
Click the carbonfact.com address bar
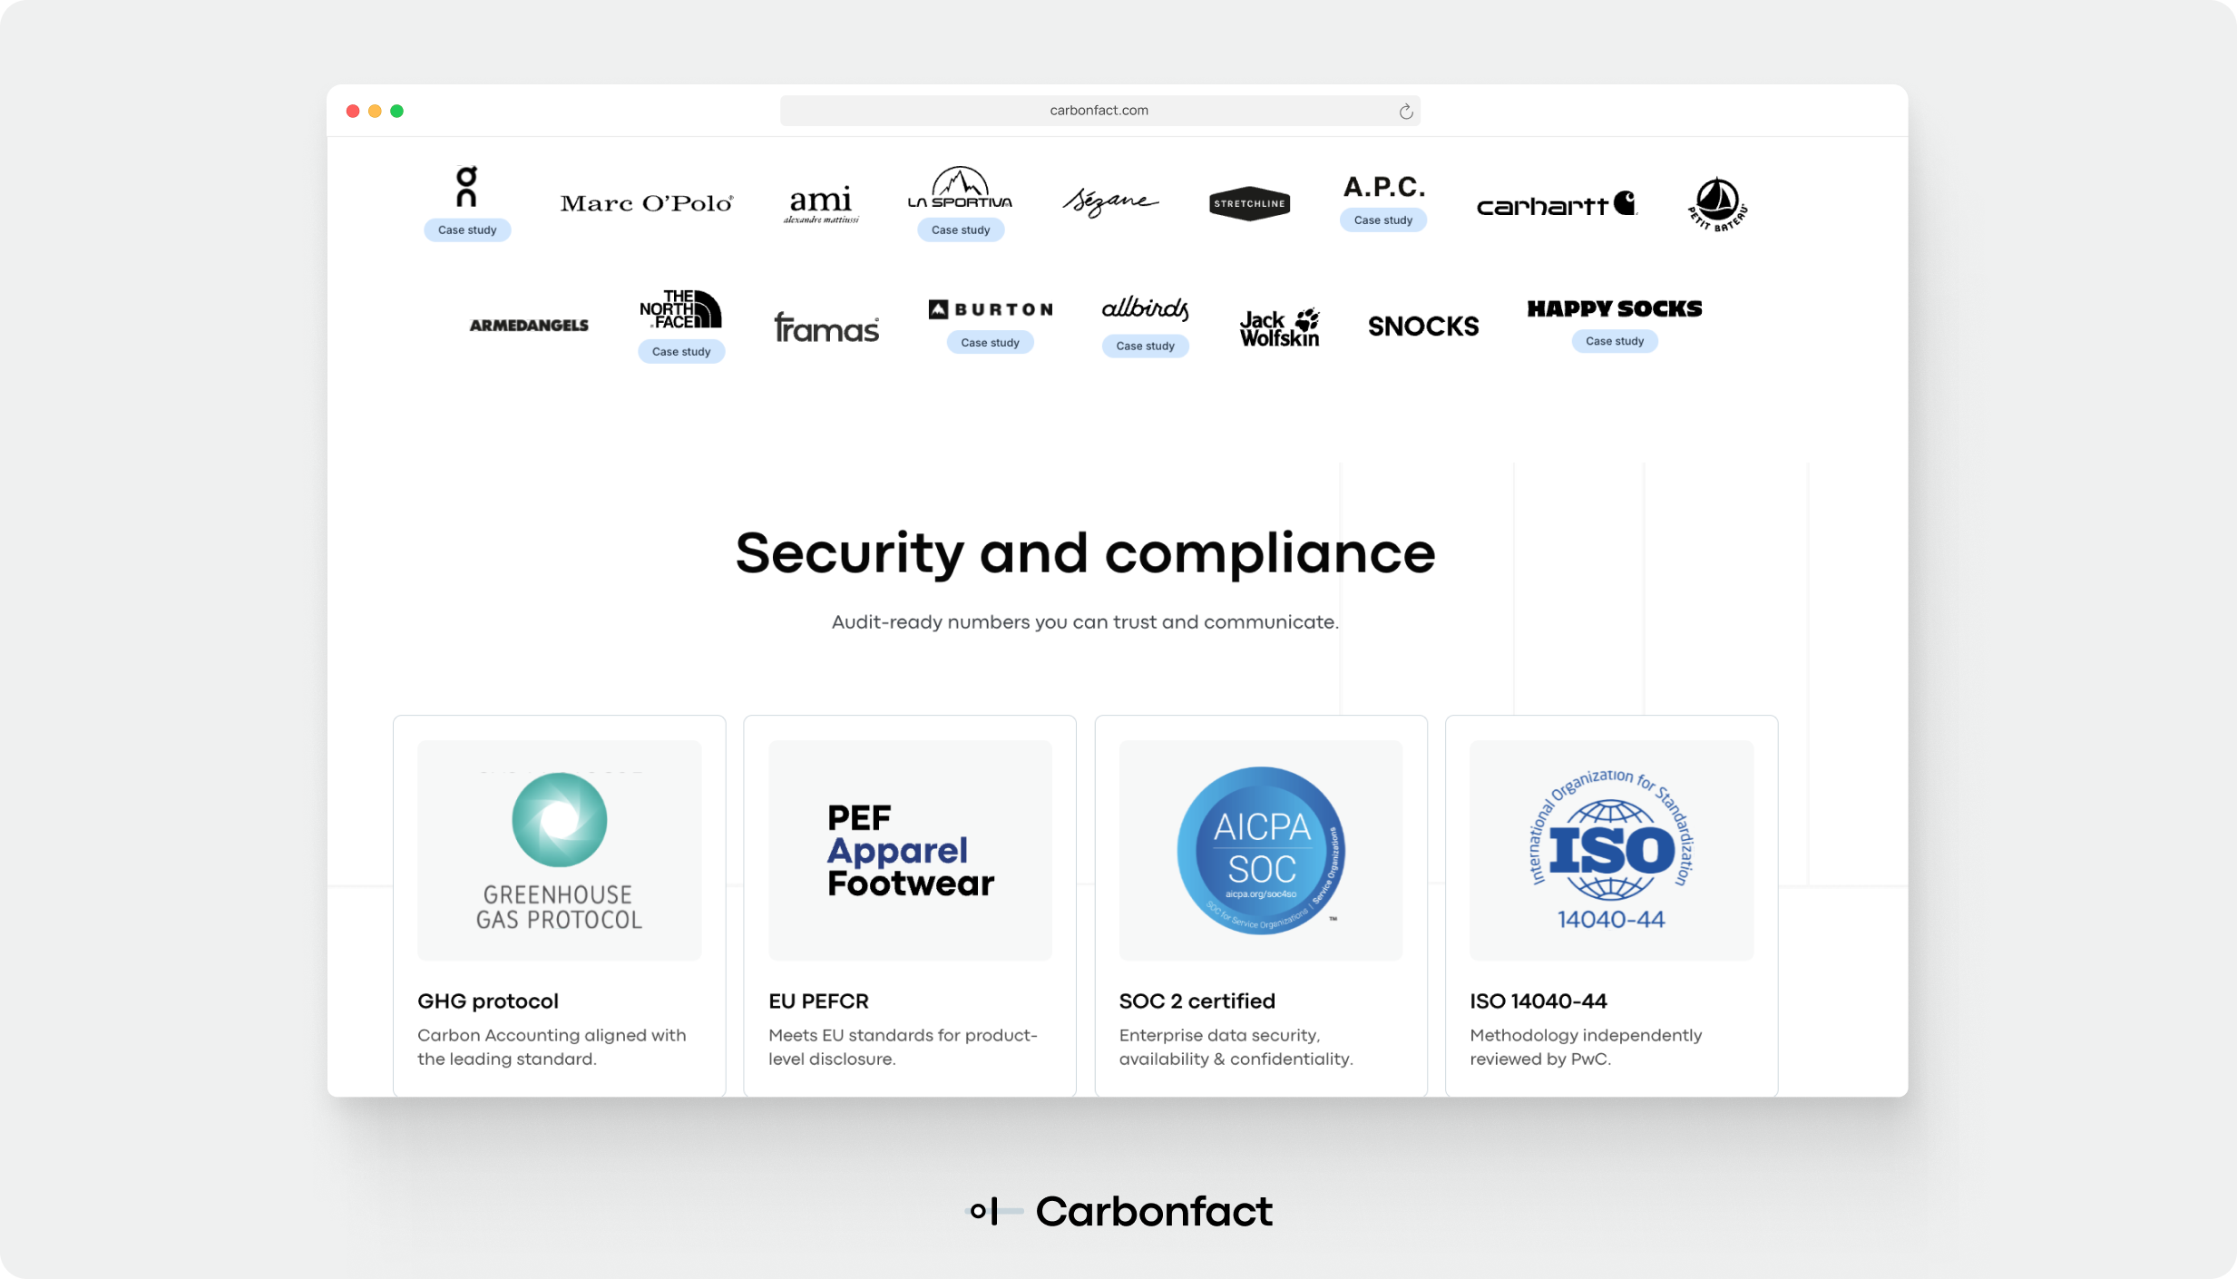[x=1098, y=111]
